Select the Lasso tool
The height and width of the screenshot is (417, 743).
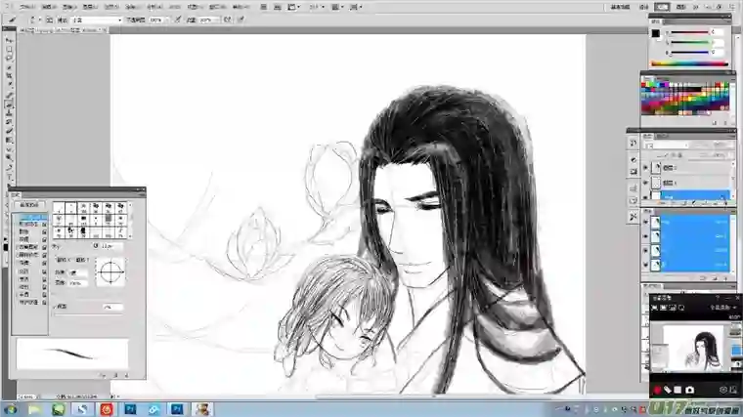[x=9, y=57]
